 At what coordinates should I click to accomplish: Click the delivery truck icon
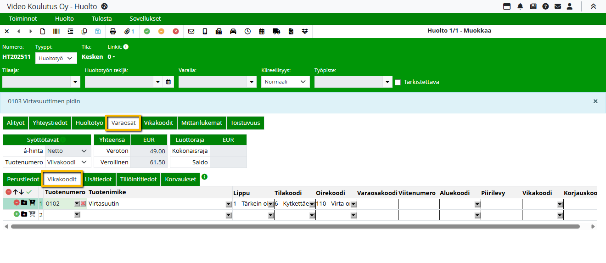point(276,32)
